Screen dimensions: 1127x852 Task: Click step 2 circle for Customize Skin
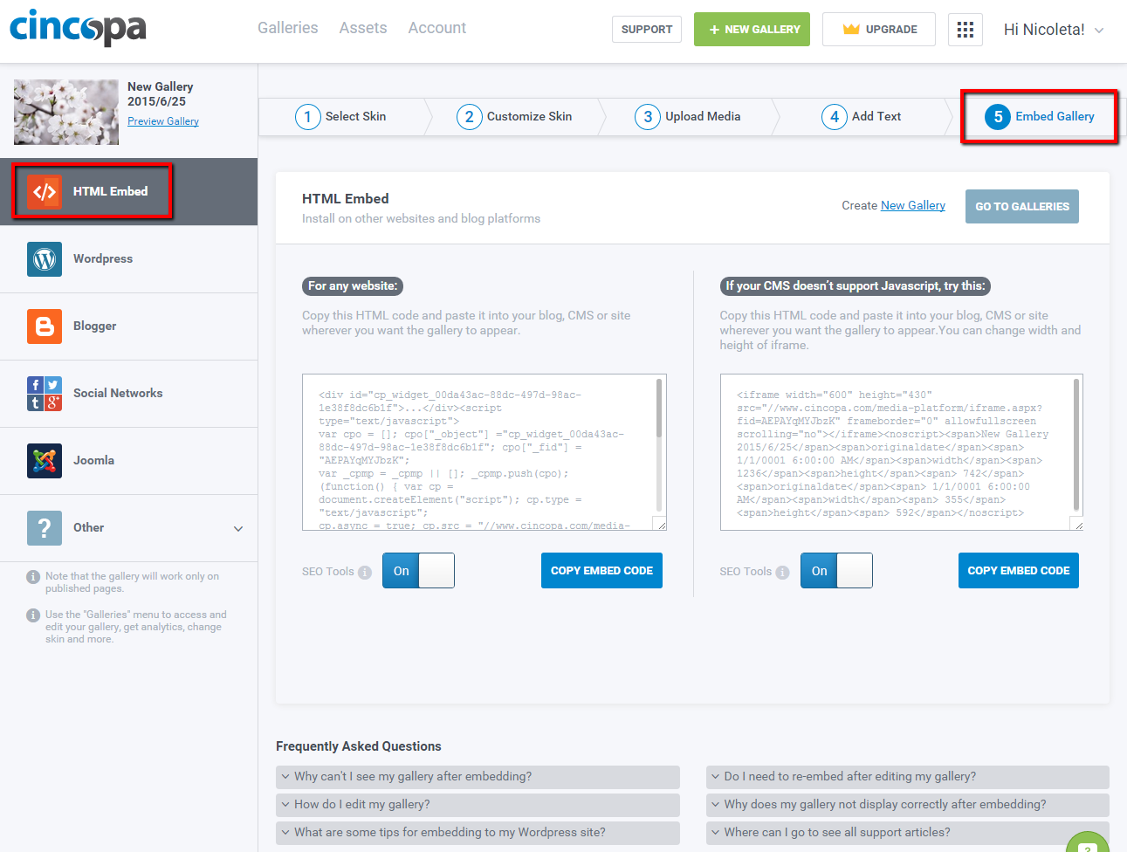(x=469, y=117)
